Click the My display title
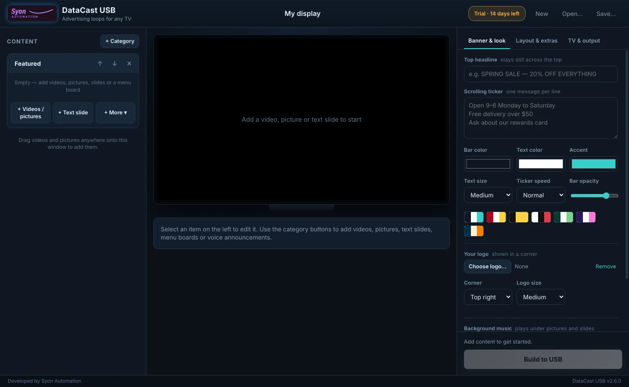Screen dimensions: 629x387 (302, 14)
